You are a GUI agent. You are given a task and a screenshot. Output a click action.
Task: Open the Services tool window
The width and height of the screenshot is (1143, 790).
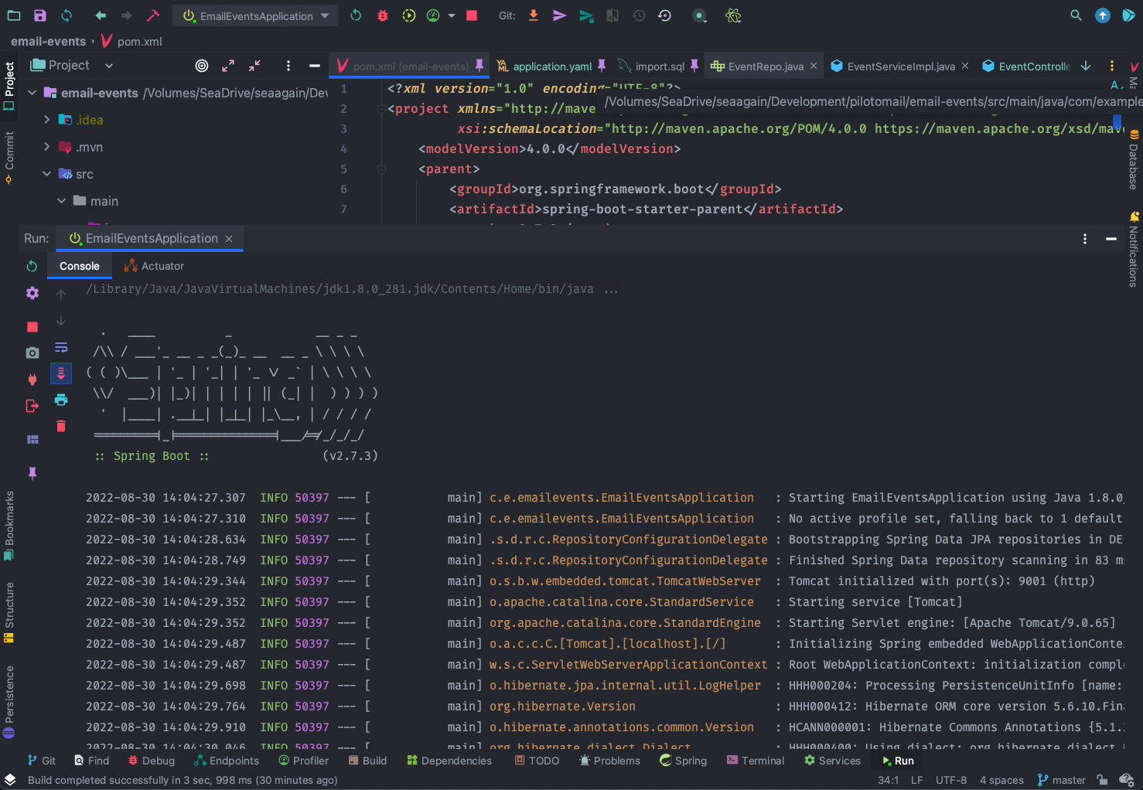[832, 761]
